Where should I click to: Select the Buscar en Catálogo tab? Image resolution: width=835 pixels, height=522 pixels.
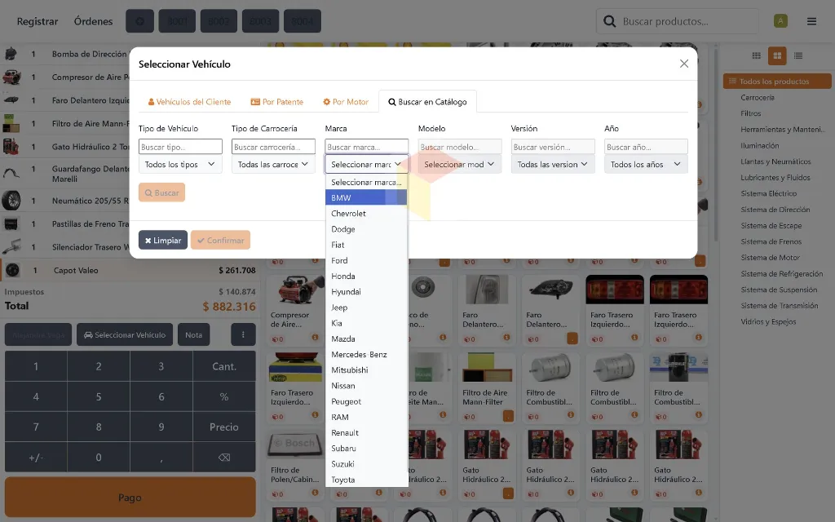pyautogui.click(x=427, y=102)
